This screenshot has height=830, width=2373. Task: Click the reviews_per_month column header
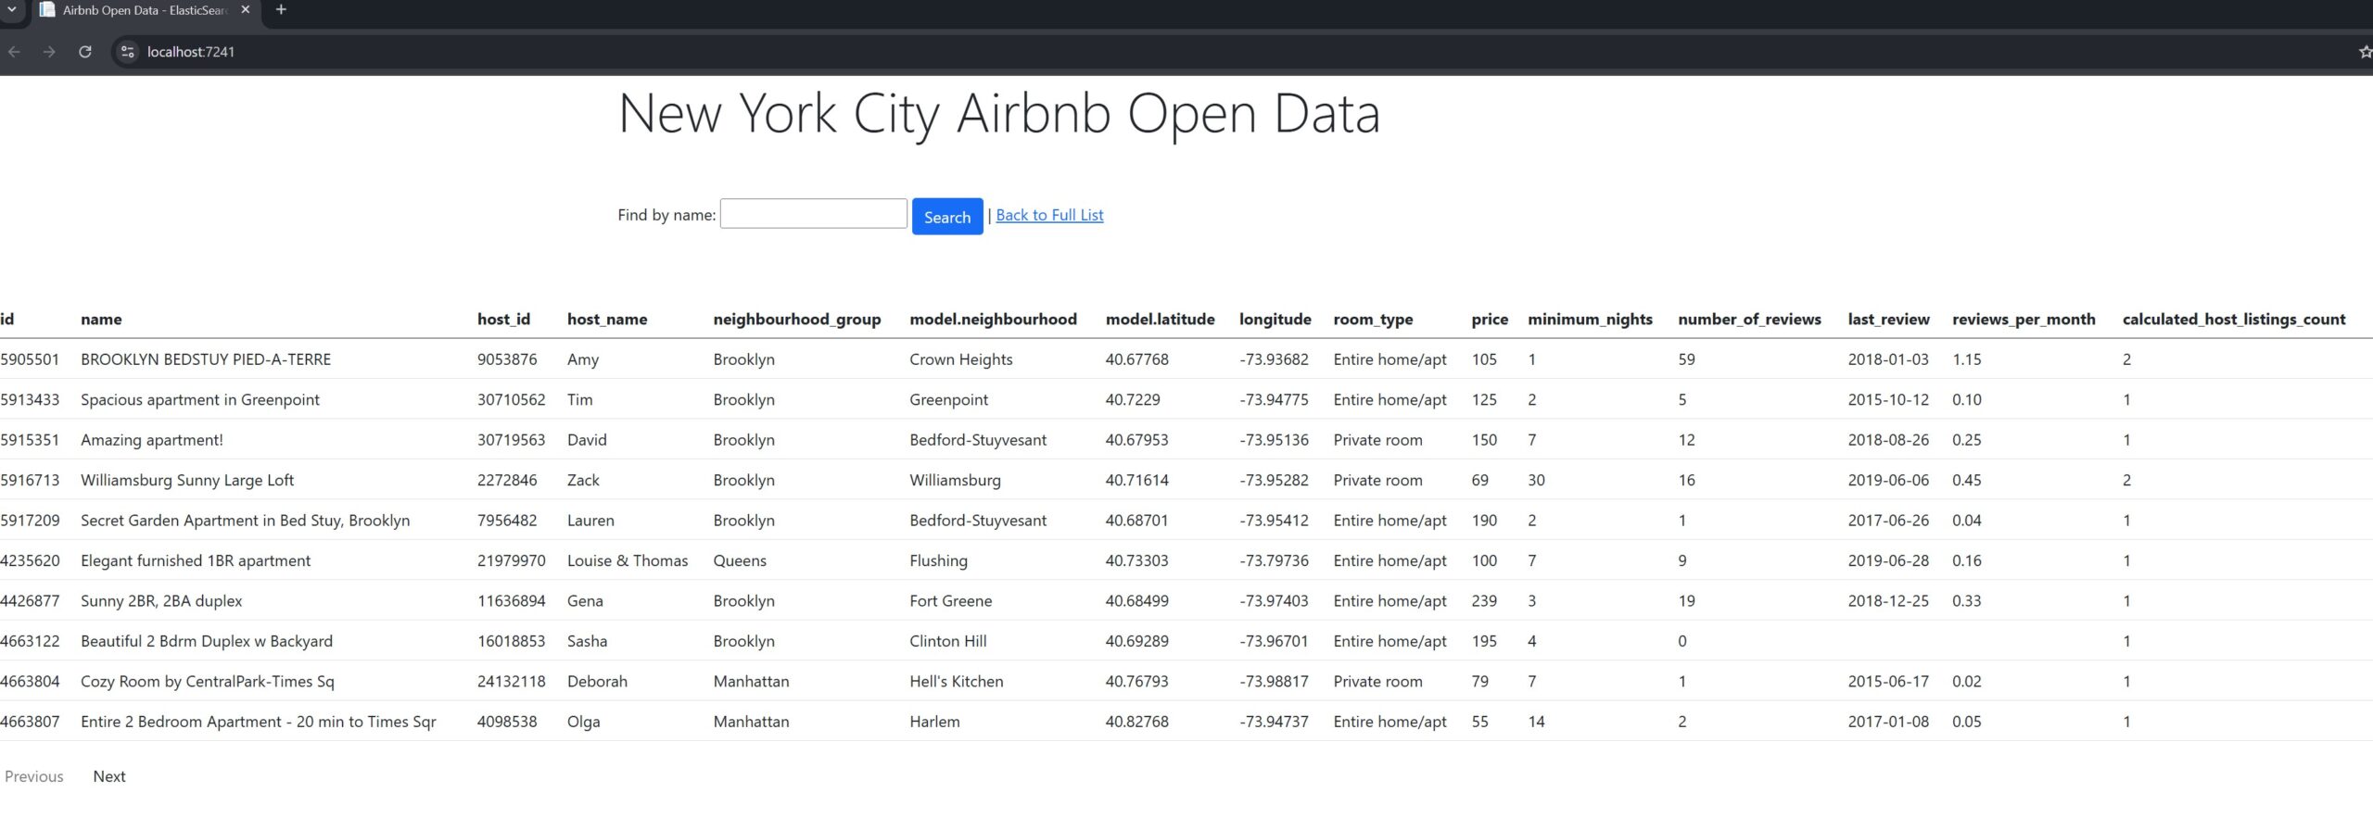click(x=2024, y=319)
